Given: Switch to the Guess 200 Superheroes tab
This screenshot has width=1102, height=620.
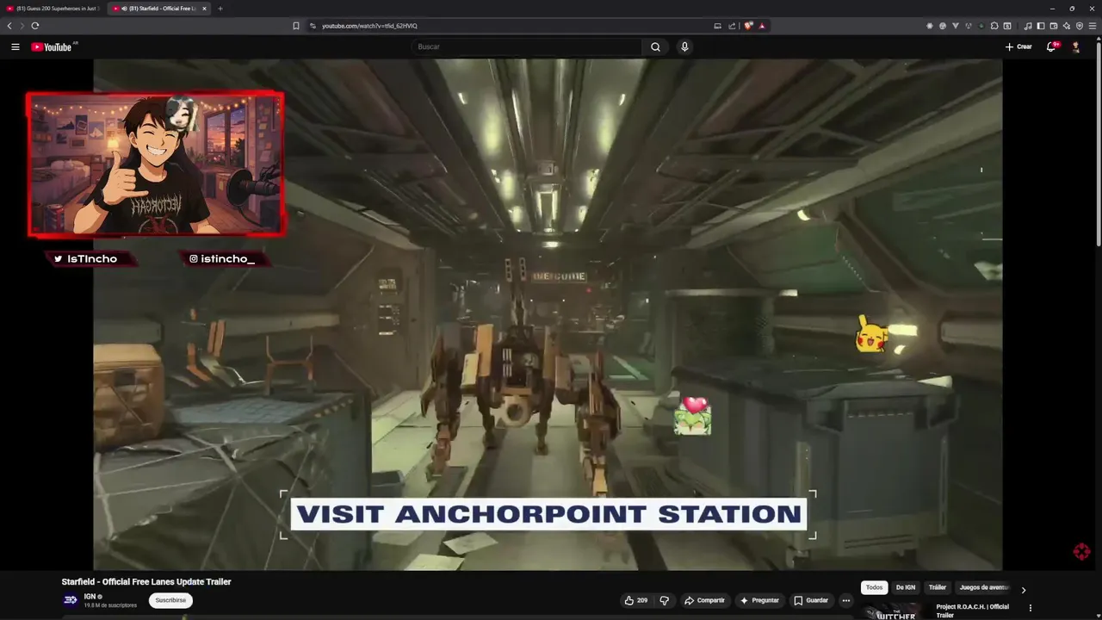Looking at the screenshot, I should 53,9.
